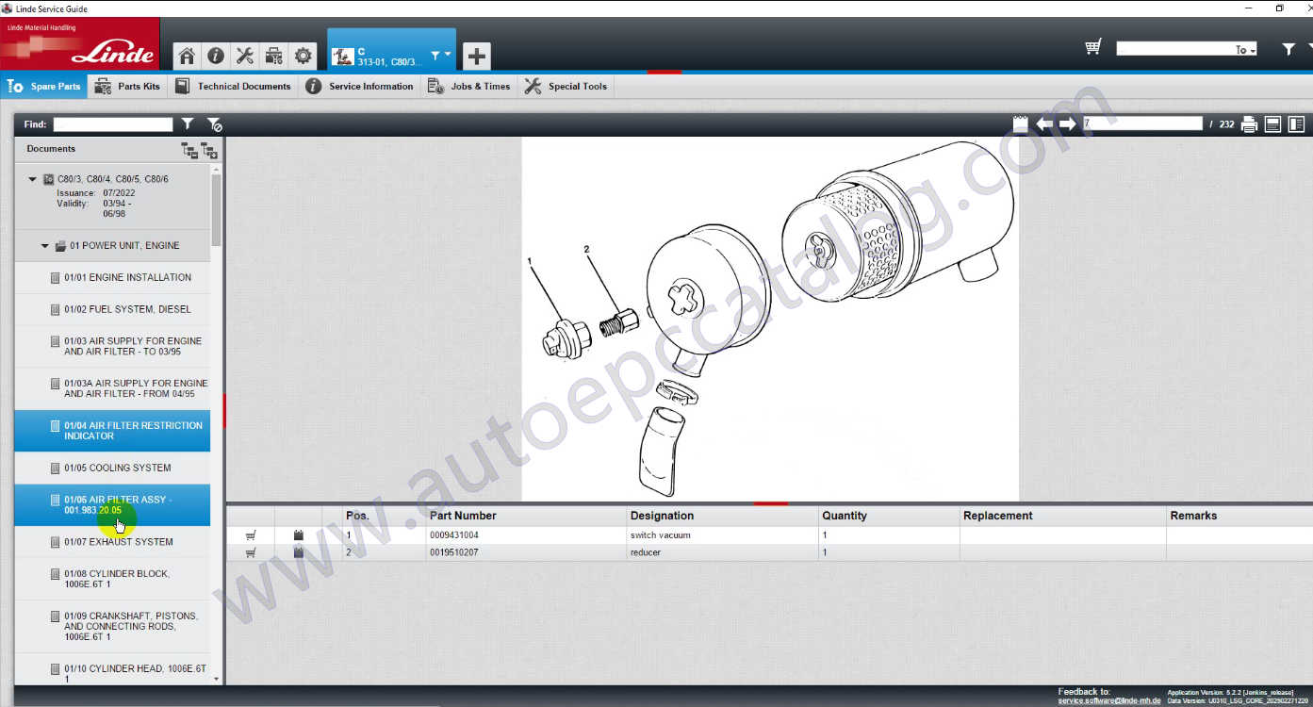This screenshot has height=707, width=1313.
Task: Clear the filter next to the Find field
Action: coord(214,124)
